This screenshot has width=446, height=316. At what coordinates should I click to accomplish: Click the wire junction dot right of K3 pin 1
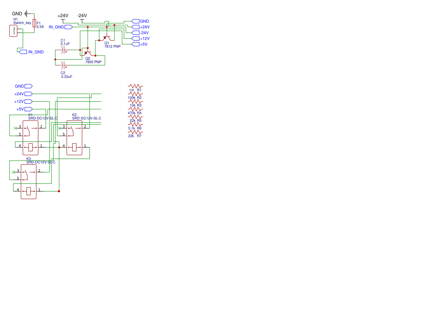pyautogui.click(x=59, y=191)
